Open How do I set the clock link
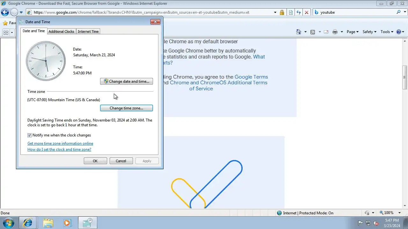Image resolution: width=408 pixels, height=229 pixels. point(59,149)
